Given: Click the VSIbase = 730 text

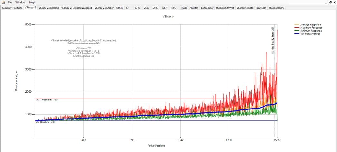Looking at the screenshot, I should coord(83,48).
